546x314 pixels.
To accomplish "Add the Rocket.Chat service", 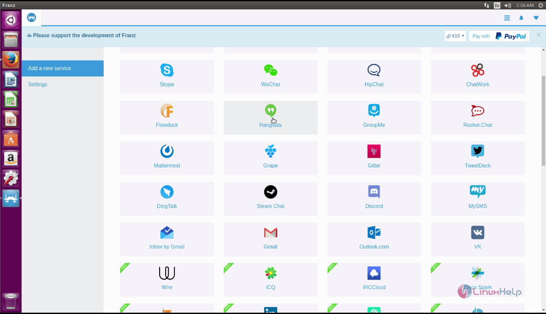I will (x=478, y=117).
